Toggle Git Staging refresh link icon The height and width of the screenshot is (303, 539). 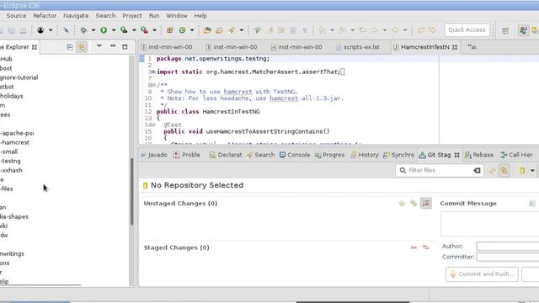click(492, 170)
